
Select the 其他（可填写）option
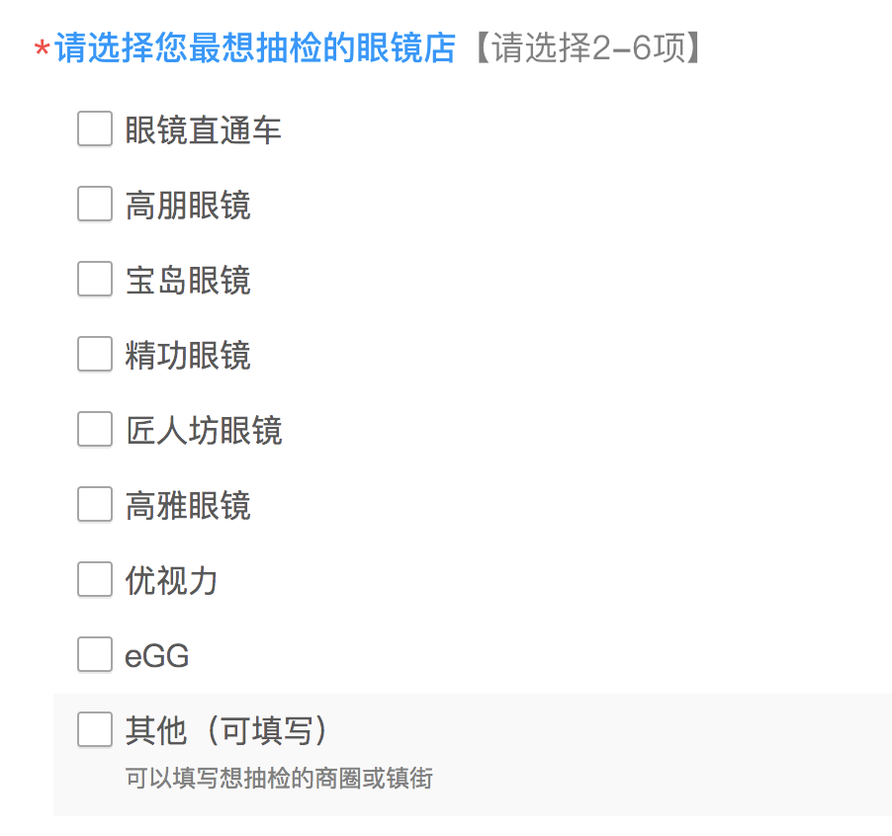point(94,729)
